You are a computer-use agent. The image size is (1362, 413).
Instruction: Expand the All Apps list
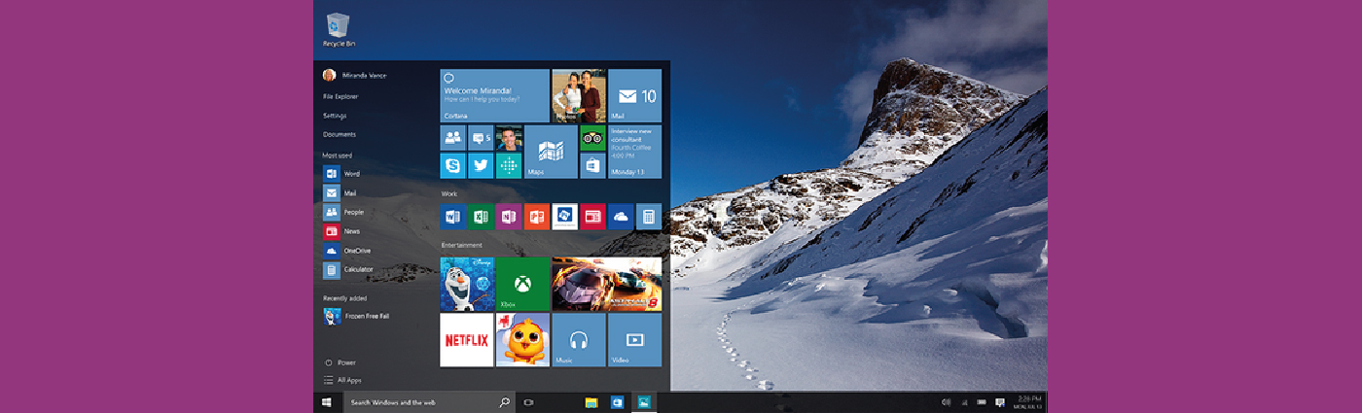[342, 380]
